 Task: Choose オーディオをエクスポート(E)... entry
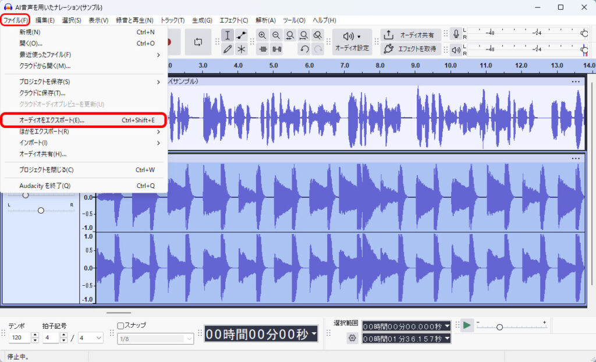click(x=84, y=120)
